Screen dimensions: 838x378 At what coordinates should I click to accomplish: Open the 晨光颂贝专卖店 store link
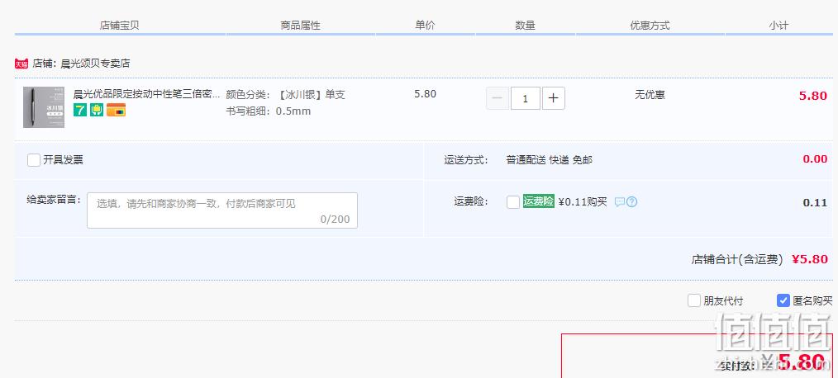(95, 64)
